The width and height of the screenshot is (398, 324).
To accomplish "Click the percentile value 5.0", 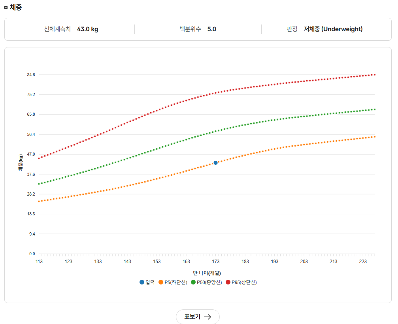I will (212, 29).
